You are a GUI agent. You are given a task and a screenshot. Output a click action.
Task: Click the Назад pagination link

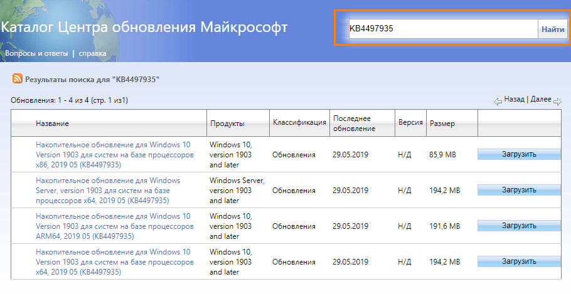514,99
